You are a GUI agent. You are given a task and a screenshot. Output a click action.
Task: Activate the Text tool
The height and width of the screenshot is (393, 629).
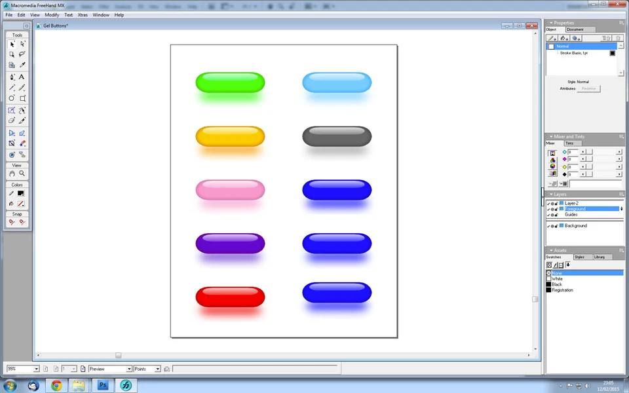(x=21, y=77)
